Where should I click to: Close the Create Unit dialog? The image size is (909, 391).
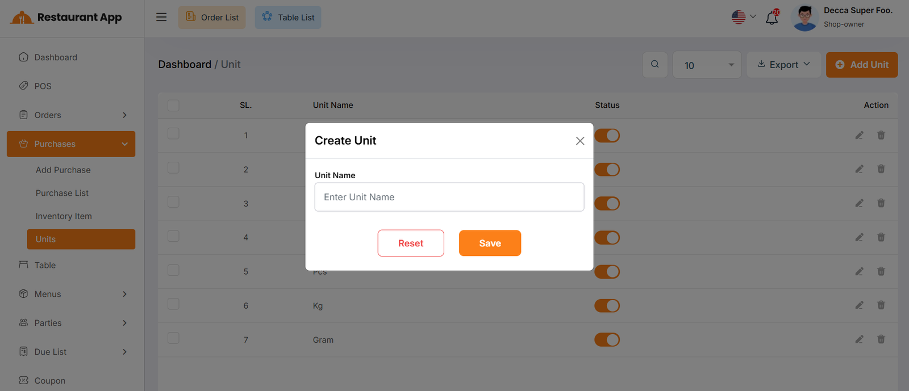pyautogui.click(x=579, y=141)
